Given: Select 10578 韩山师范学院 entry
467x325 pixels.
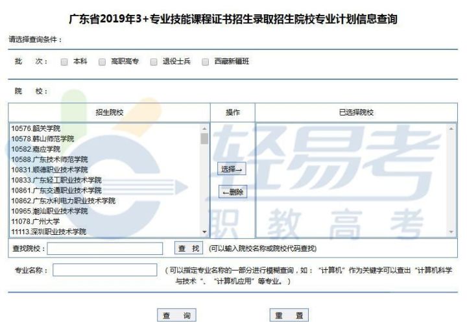Looking at the screenshot, I should [x=43, y=139].
